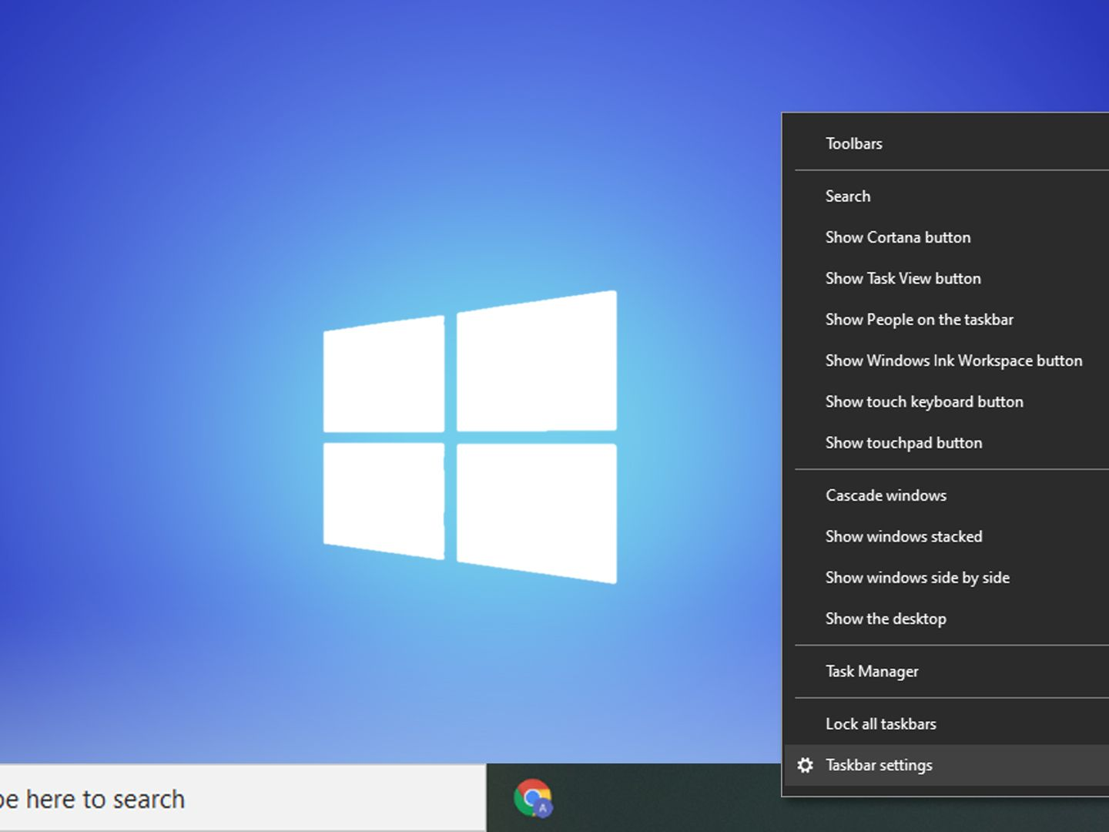
Task: Open Google Chrome from the taskbar
Action: pos(533,798)
